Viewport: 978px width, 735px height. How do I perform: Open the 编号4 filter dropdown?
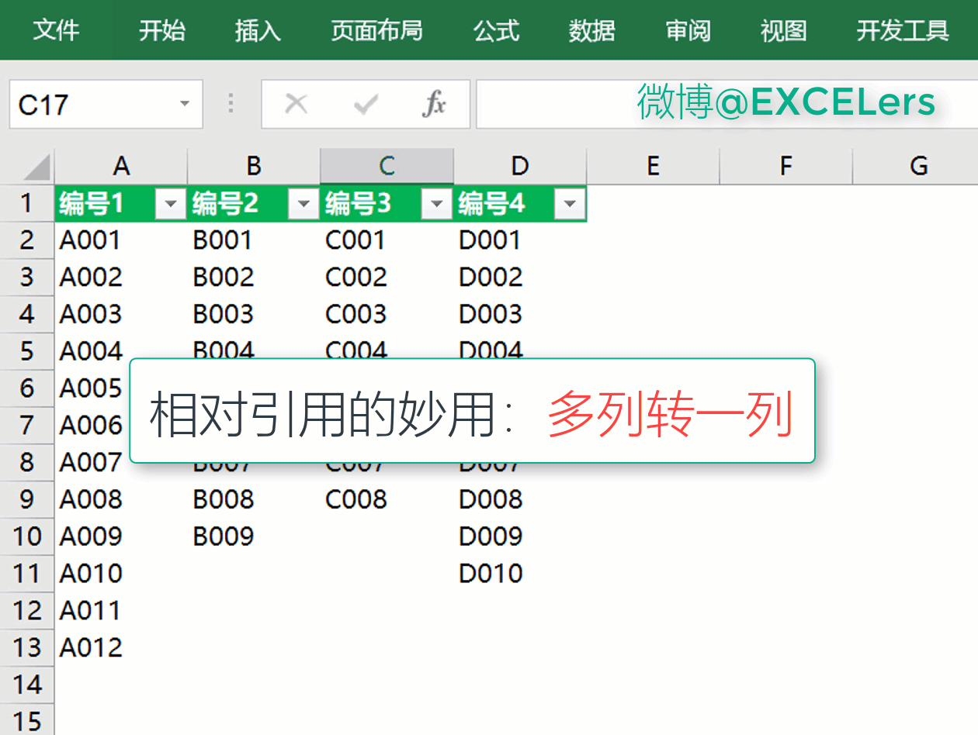point(570,205)
